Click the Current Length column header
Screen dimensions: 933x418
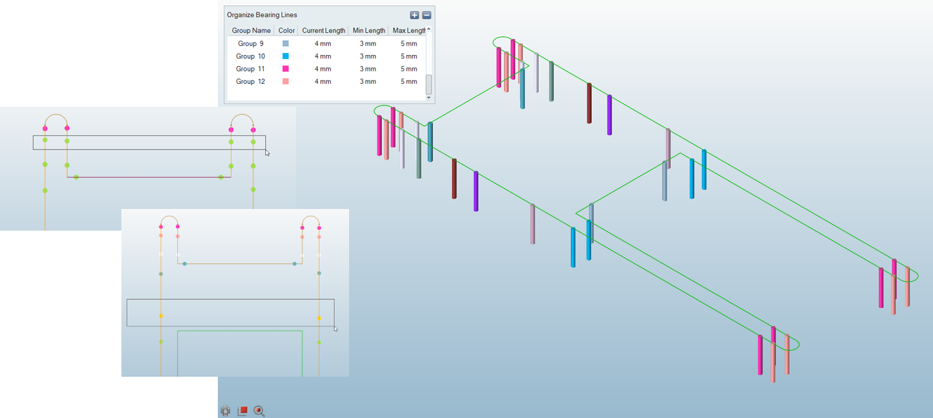pos(323,31)
